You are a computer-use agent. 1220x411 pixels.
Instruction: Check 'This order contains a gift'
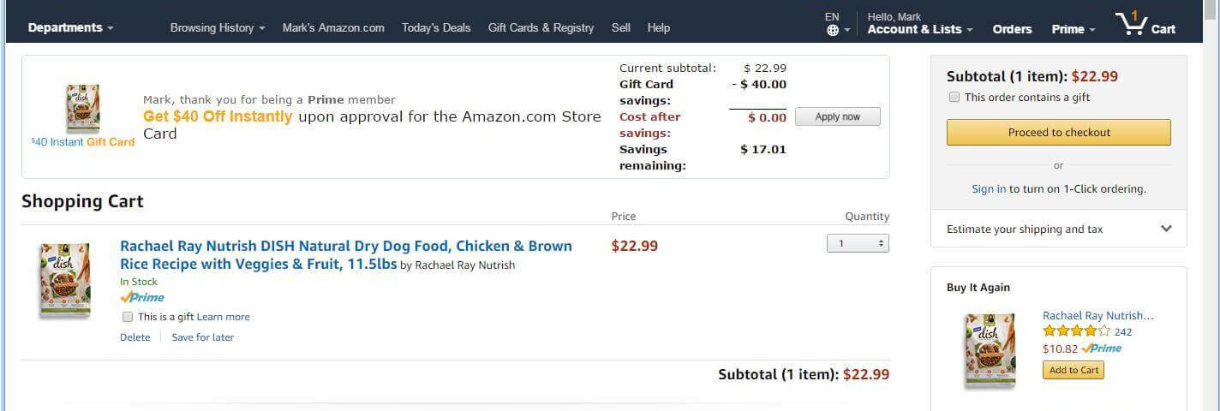(954, 98)
